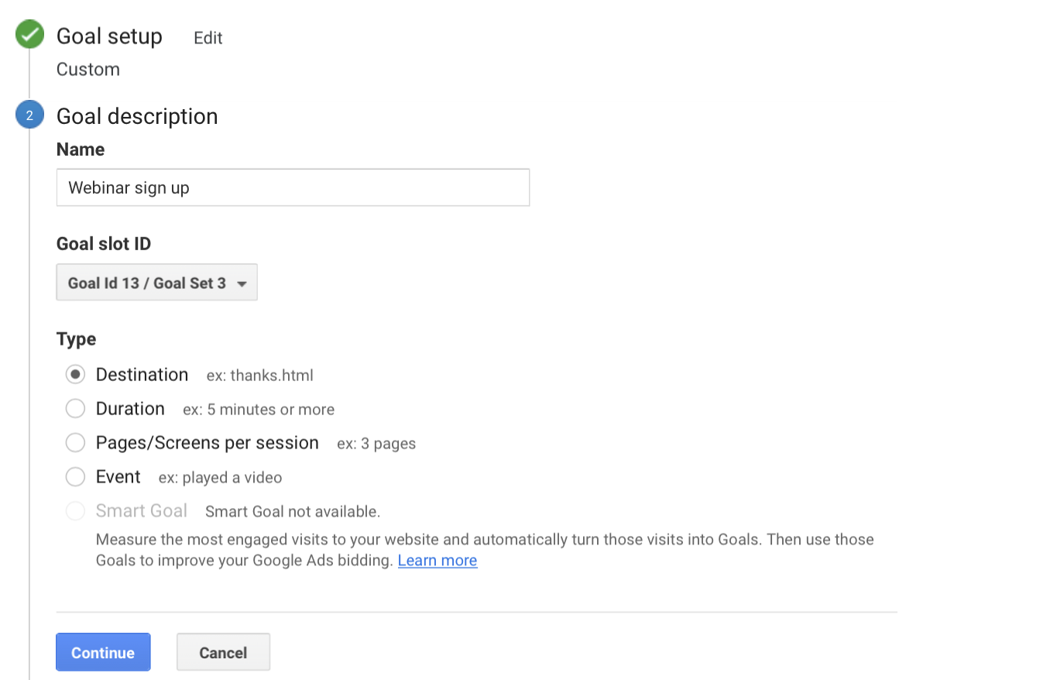Click the Goal description heading

click(136, 116)
